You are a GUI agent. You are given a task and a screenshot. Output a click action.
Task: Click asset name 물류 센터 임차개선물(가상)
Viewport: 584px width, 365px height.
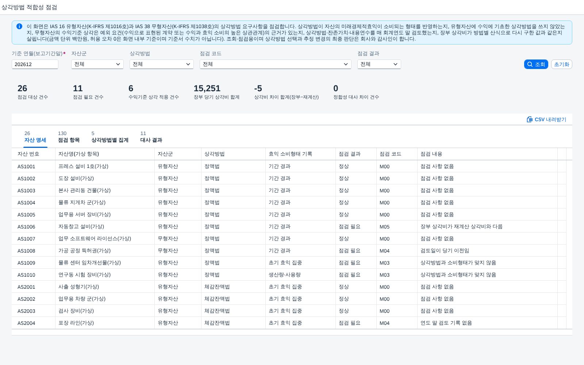point(90,263)
